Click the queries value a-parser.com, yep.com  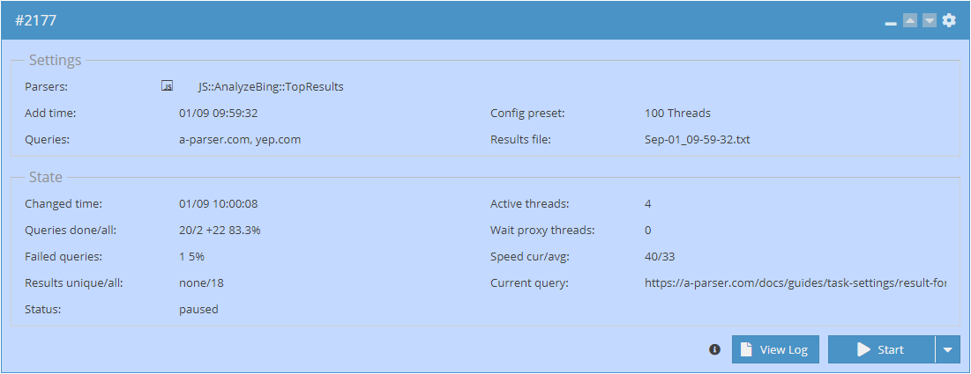(x=239, y=140)
